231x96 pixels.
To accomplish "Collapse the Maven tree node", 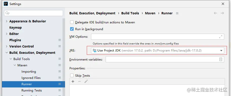I will click(15, 65).
